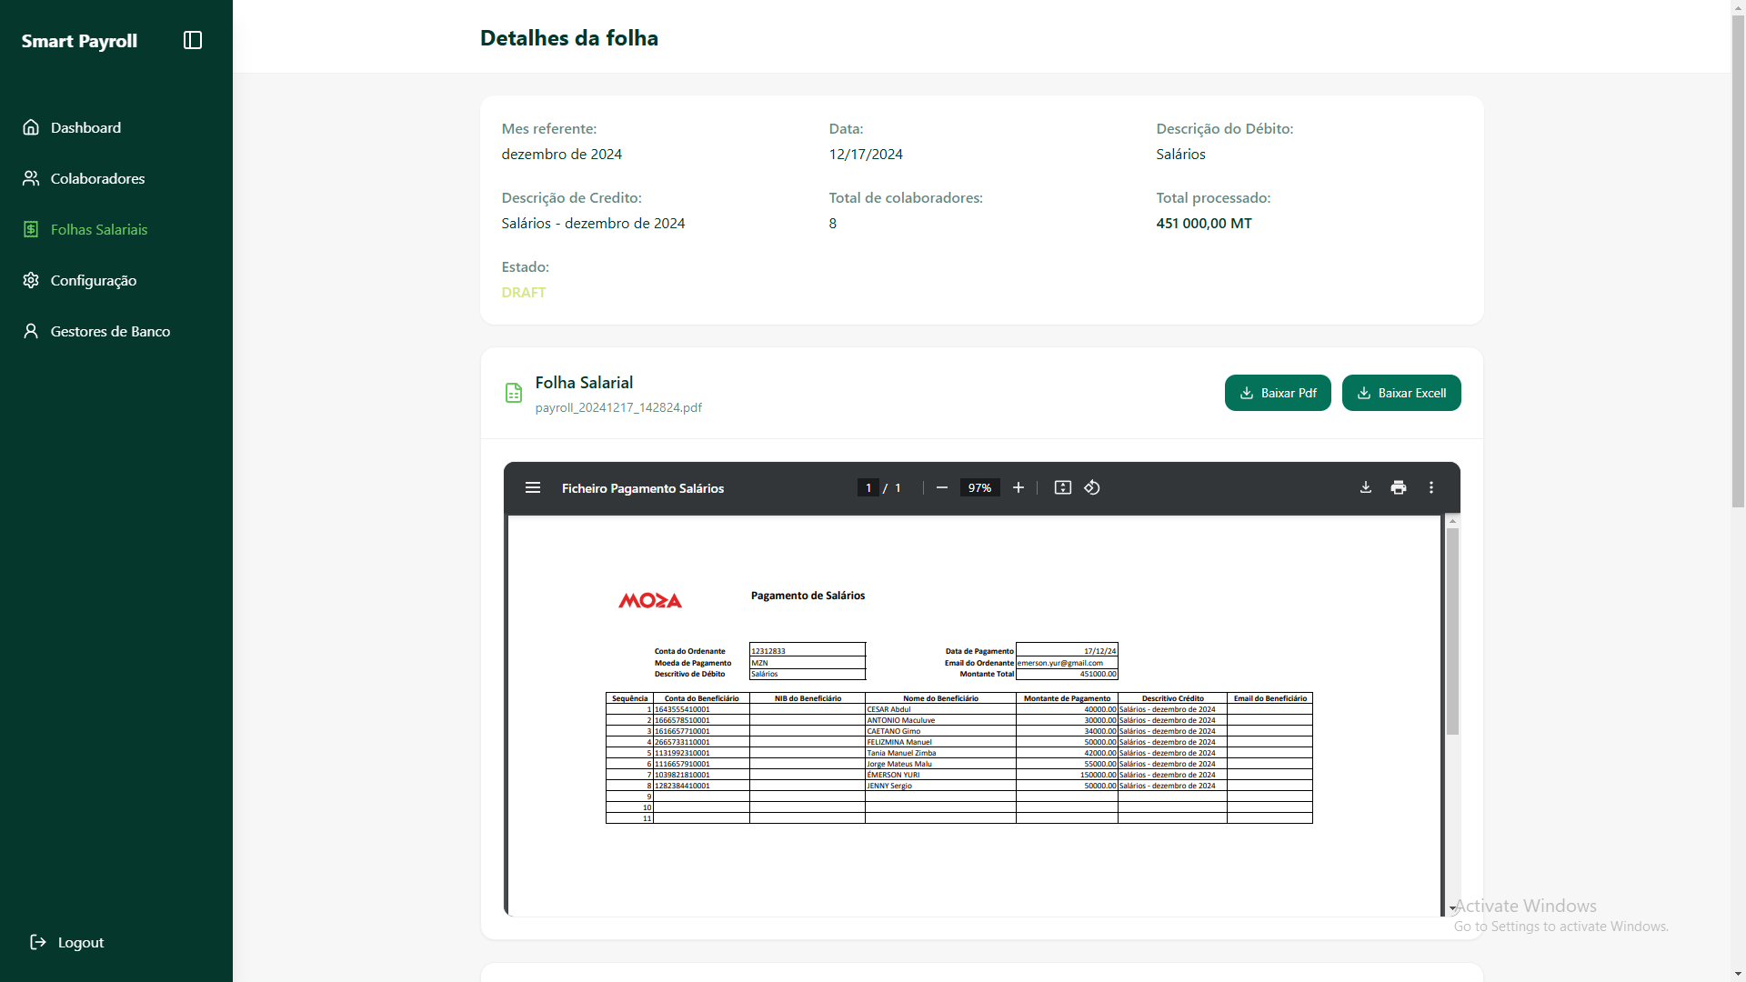Go to Colaboradores section

pyautogui.click(x=97, y=178)
